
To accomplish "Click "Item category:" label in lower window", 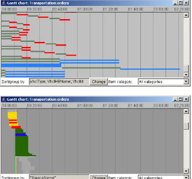I will pos(120,178).
